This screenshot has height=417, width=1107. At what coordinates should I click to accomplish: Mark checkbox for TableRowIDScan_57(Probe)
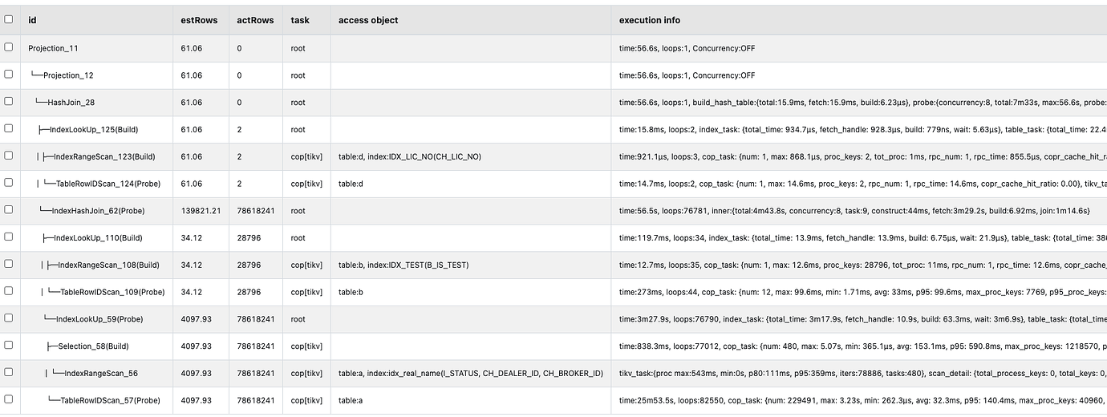pos(9,399)
